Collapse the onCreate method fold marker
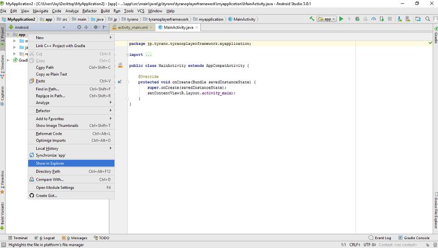Viewport: 438px width, 248px height. (x=128, y=82)
